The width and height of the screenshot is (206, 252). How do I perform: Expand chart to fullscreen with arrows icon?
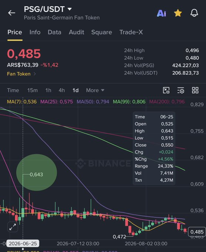tap(13, 227)
